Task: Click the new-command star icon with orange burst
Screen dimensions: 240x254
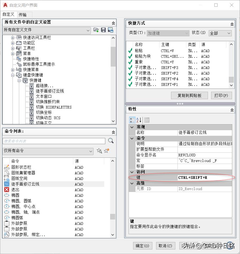Action: (106, 151)
